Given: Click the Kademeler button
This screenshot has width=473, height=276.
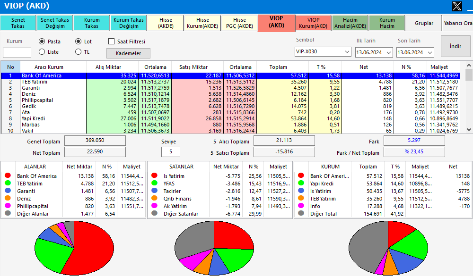Looking at the screenshot, I should click(x=129, y=53).
